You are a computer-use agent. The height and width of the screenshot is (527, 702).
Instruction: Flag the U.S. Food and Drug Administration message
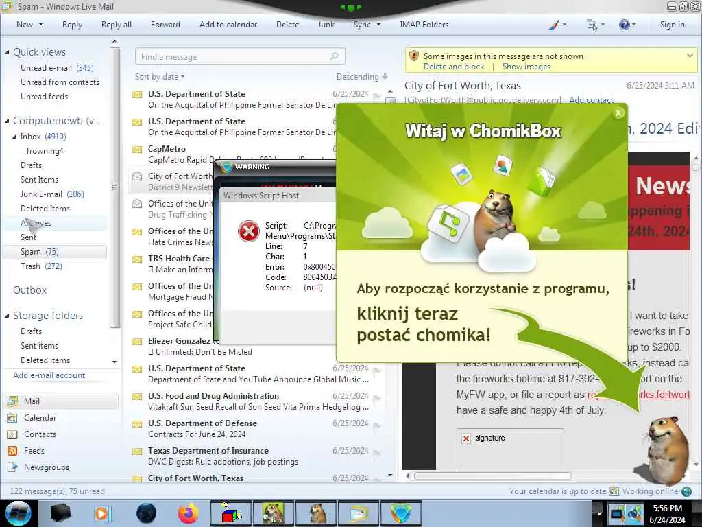pos(377,399)
